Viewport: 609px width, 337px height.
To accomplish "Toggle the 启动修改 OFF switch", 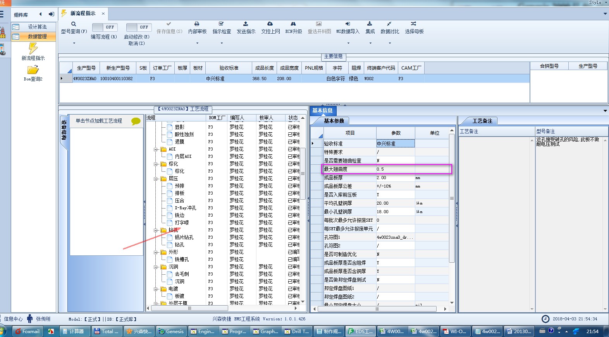I will [x=139, y=27].
